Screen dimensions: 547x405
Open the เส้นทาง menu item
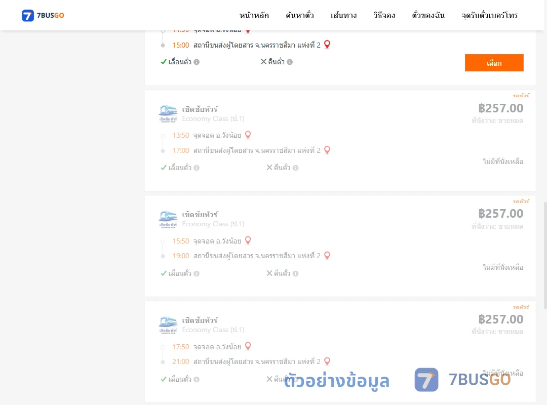point(343,15)
